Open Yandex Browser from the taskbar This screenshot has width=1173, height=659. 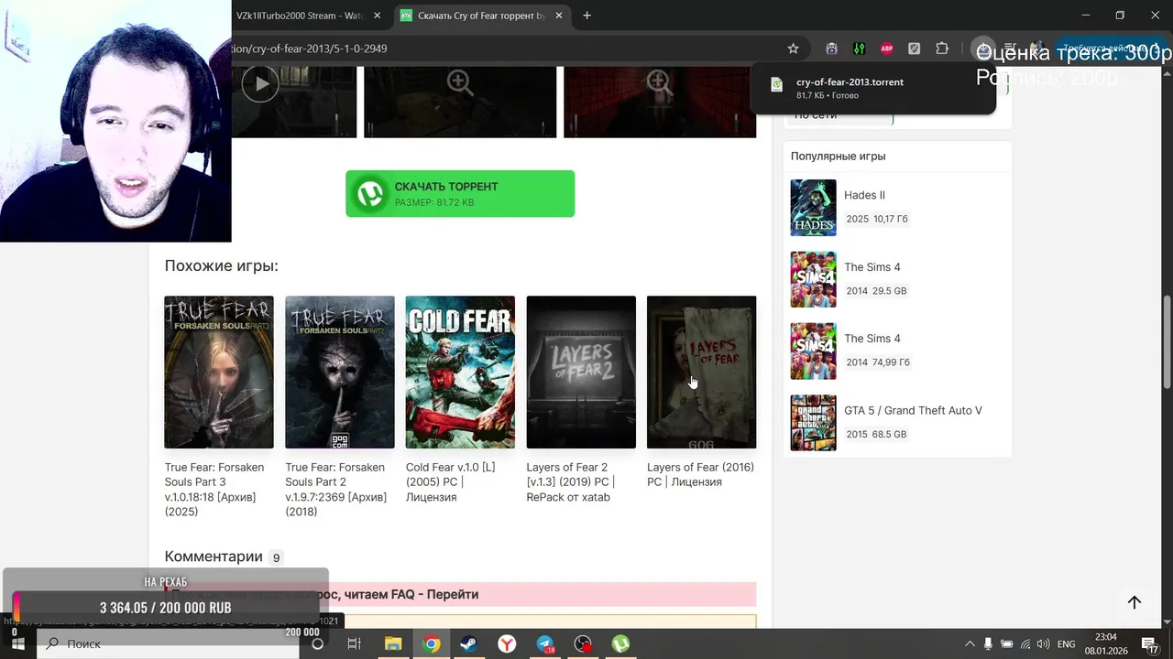[507, 644]
